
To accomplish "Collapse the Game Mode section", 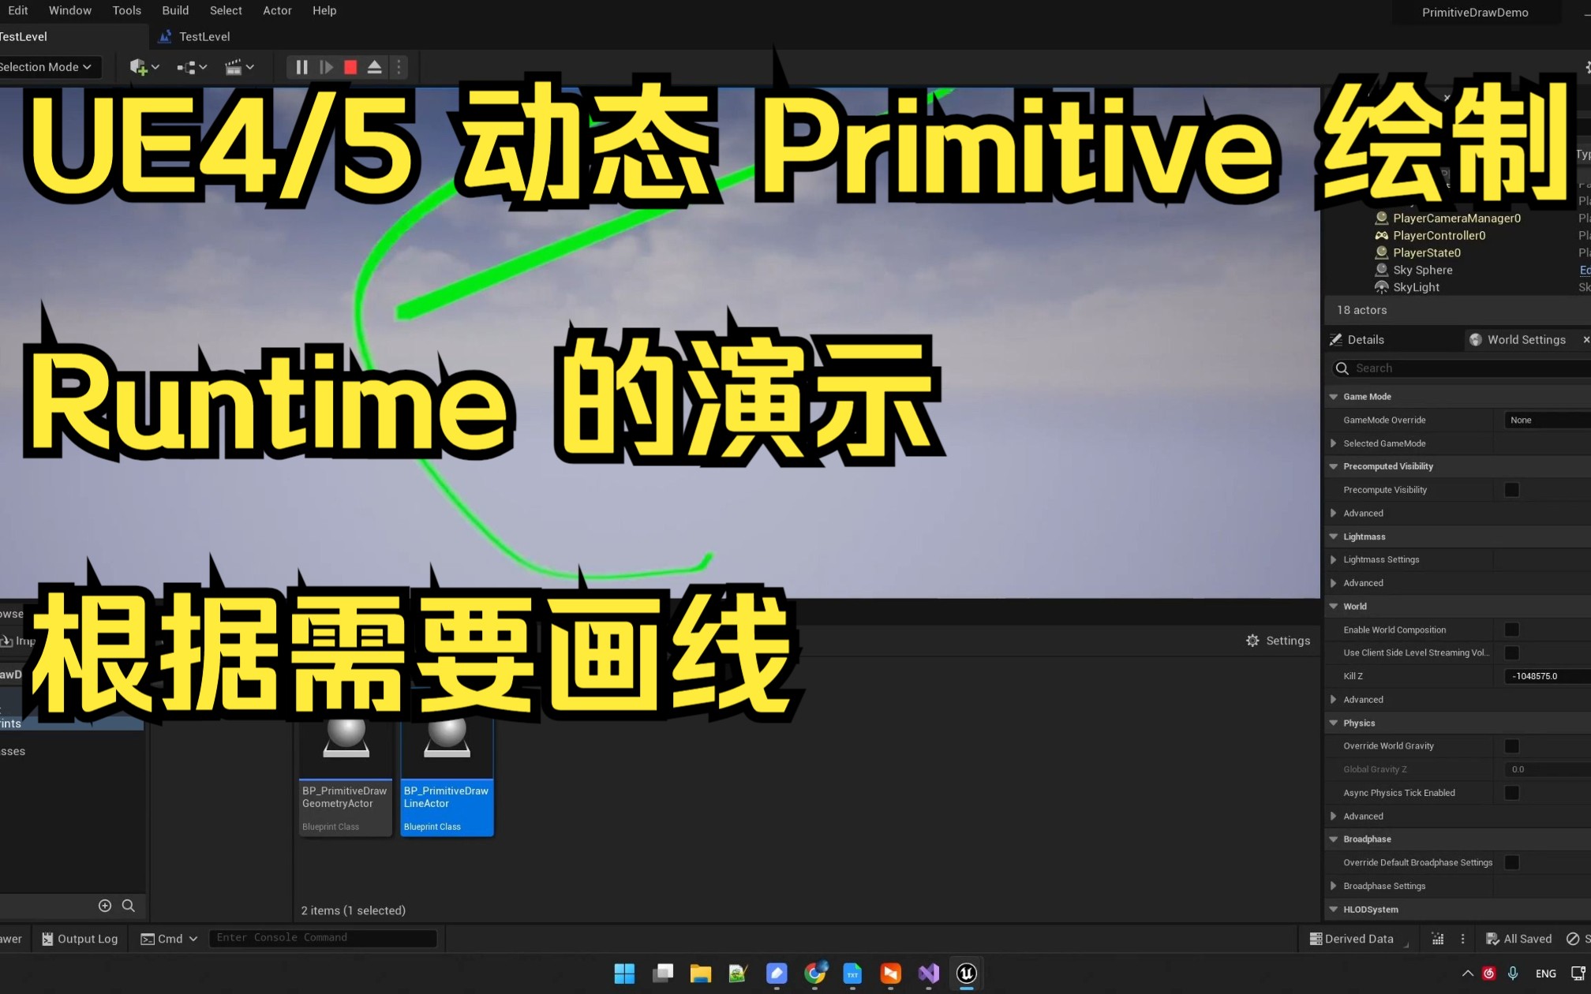I will point(1334,397).
